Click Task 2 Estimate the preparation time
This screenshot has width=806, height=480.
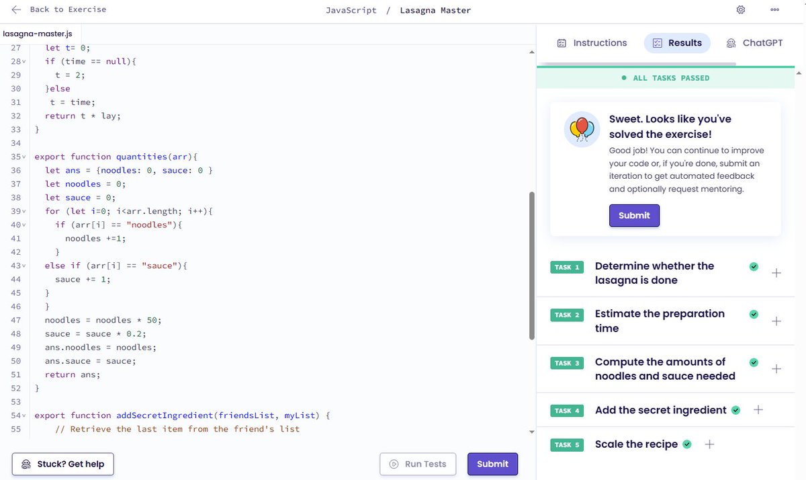point(660,321)
